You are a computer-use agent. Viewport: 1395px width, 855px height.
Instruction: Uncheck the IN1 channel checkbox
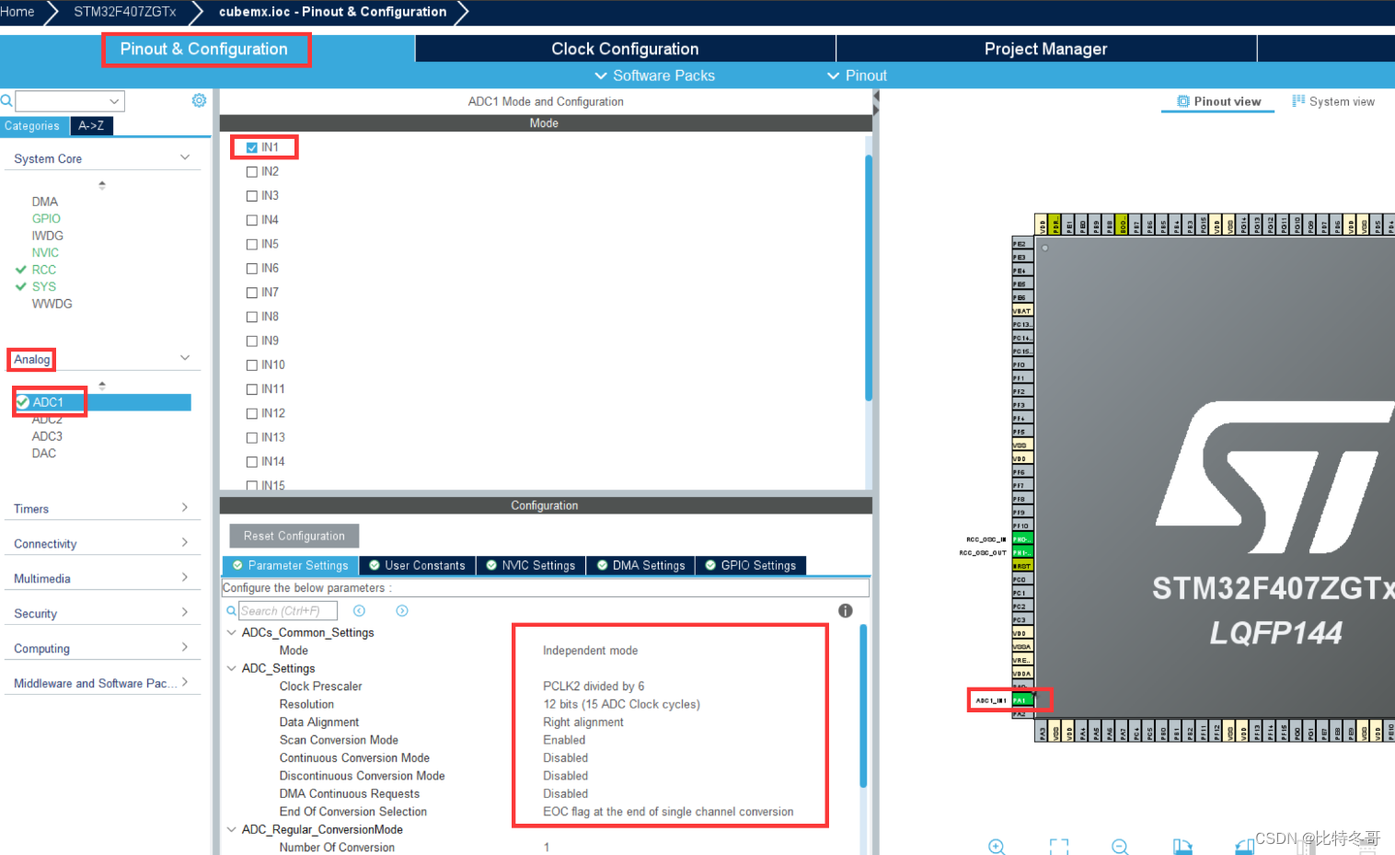(252, 147)
